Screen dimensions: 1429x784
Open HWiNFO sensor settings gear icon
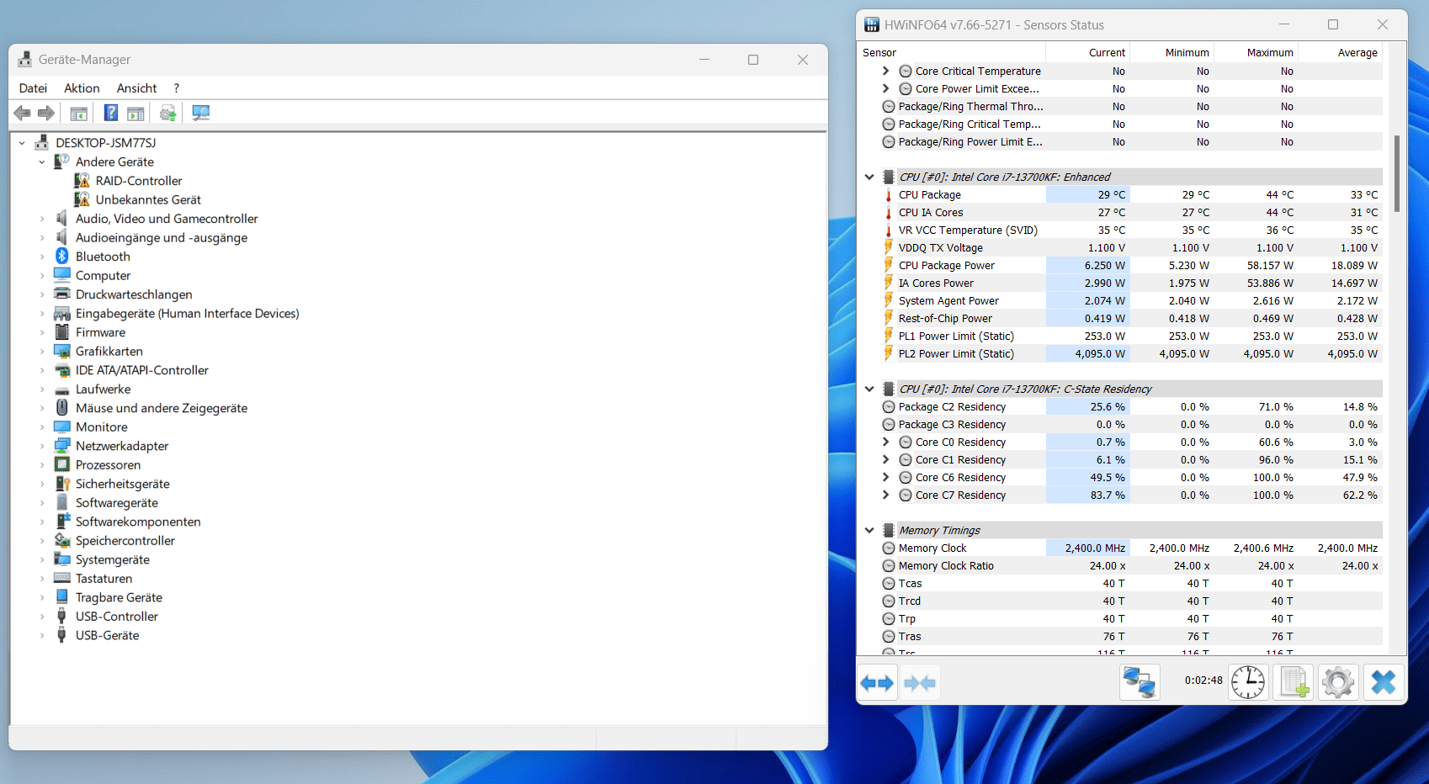click(x=1338, y=682)
